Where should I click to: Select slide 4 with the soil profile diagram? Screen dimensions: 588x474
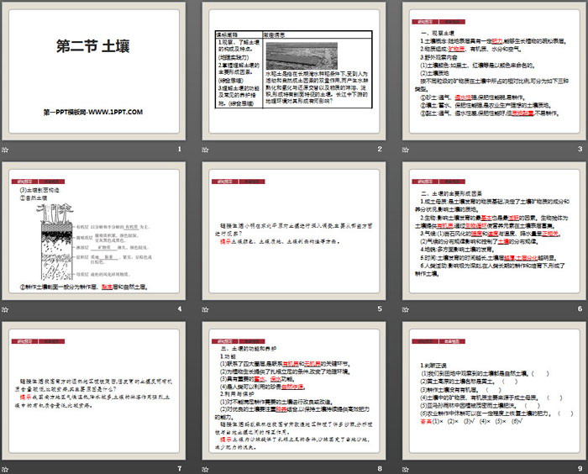click(94, 231)
